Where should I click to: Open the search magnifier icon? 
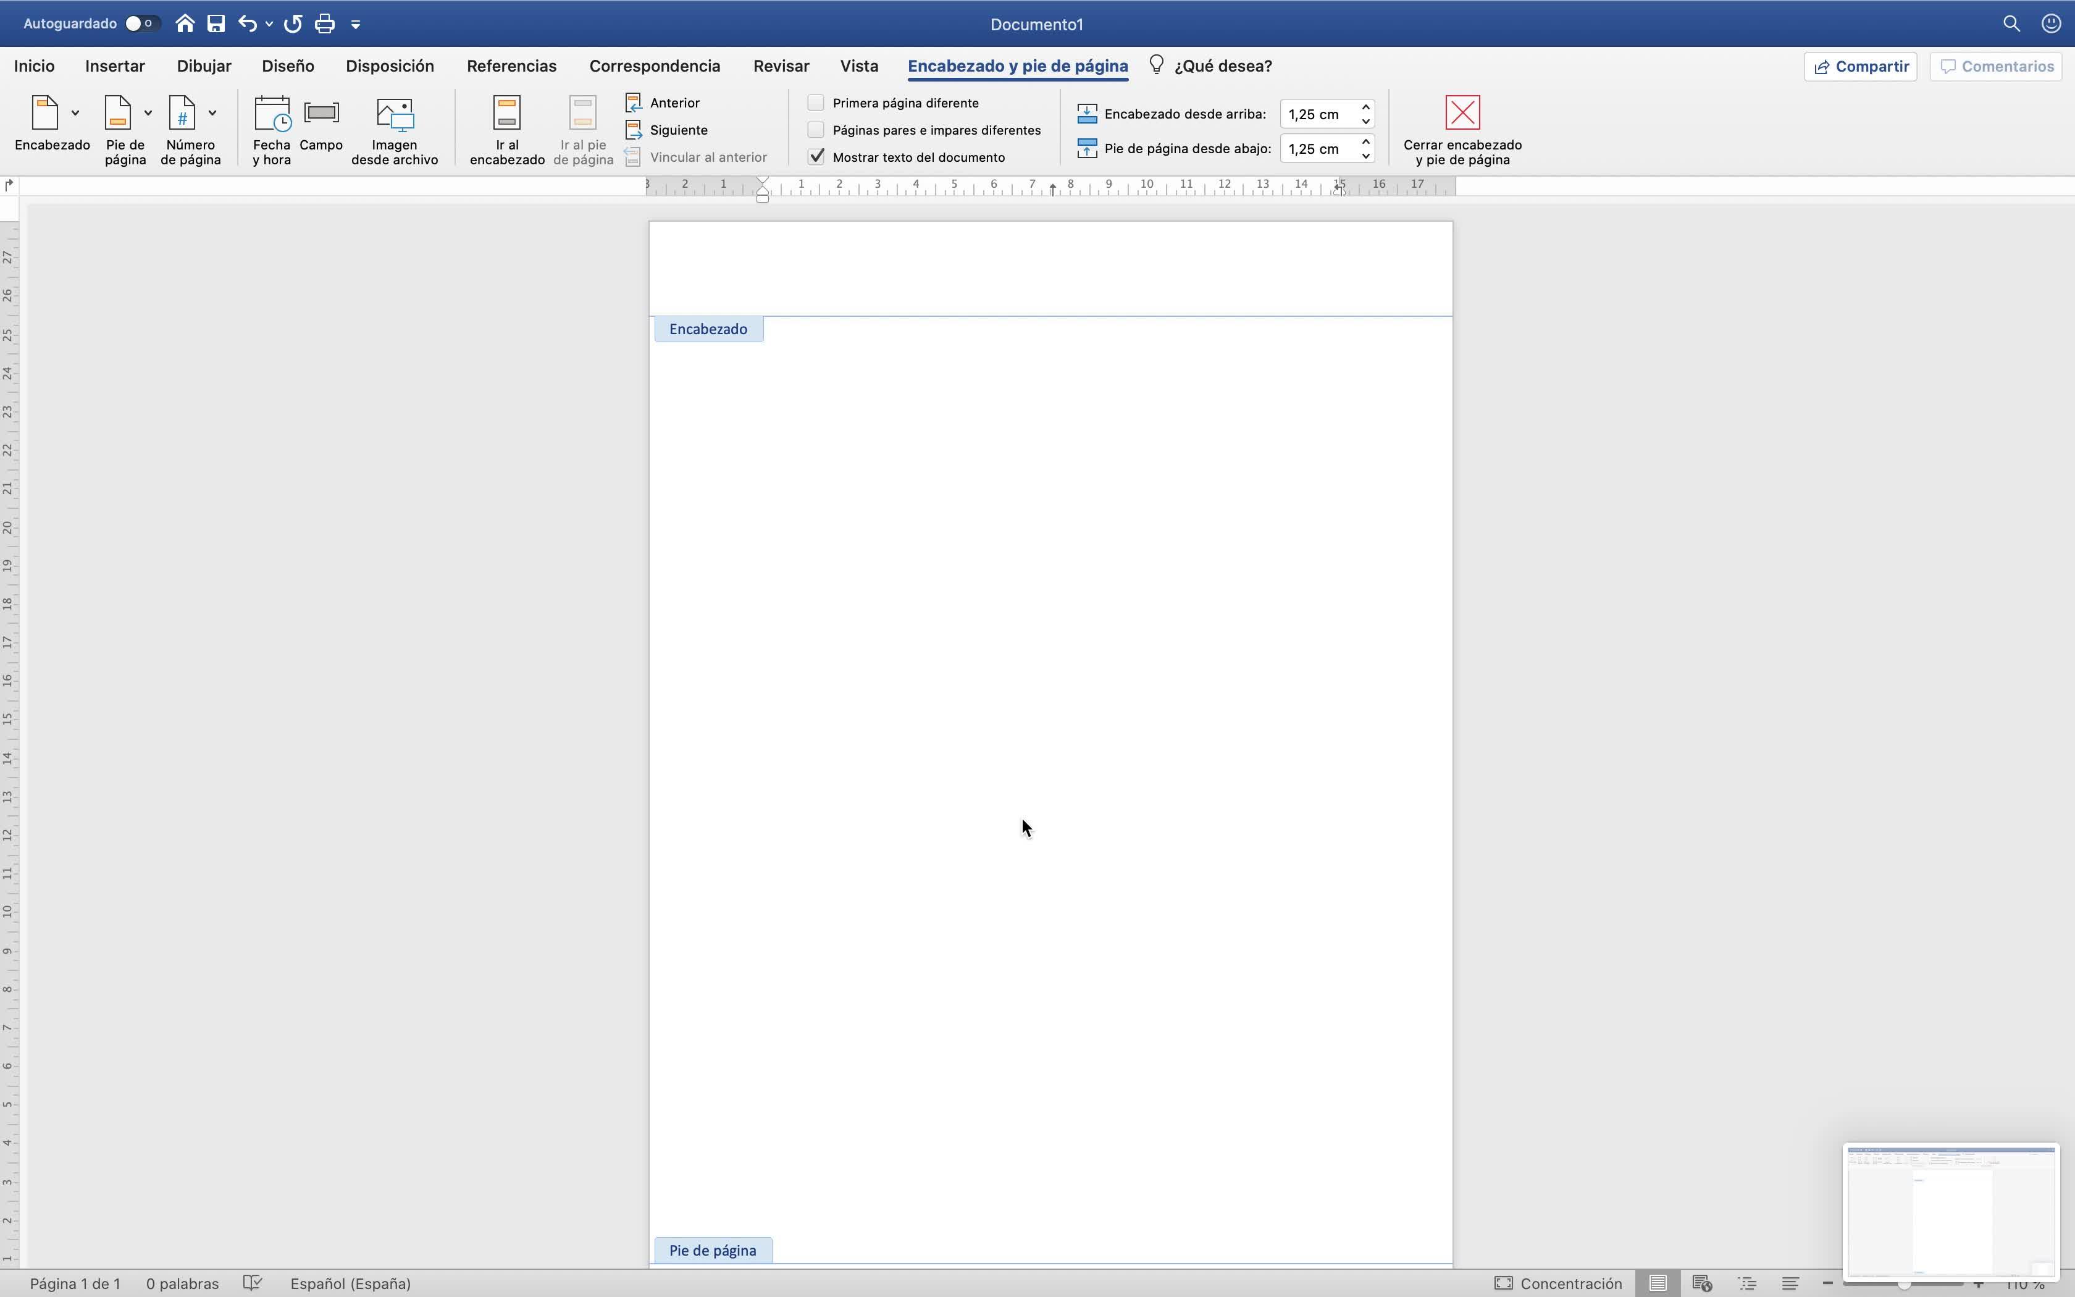pos(2011,24)
